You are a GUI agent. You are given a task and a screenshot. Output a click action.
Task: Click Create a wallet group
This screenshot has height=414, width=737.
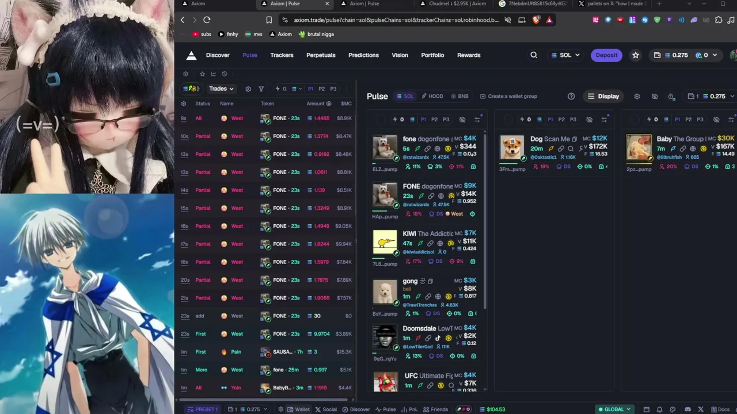click(508, 96)
